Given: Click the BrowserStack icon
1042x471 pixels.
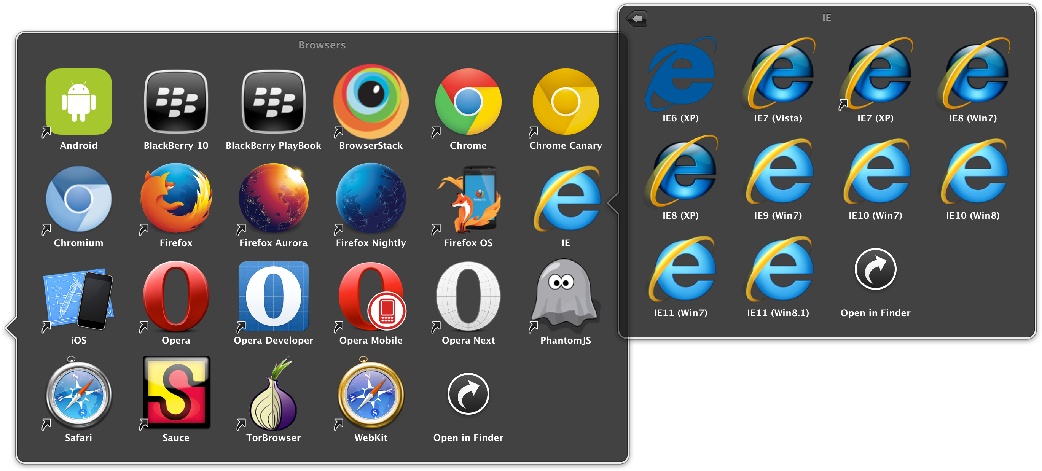Looking at the screenshot, I should coord(371,102).
